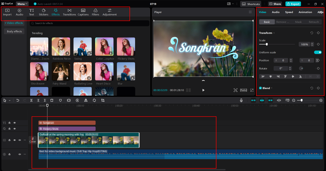This screenshot has height=171, width=326.
Task: Open the Shortcuts button
Action: tap(251, 4)
